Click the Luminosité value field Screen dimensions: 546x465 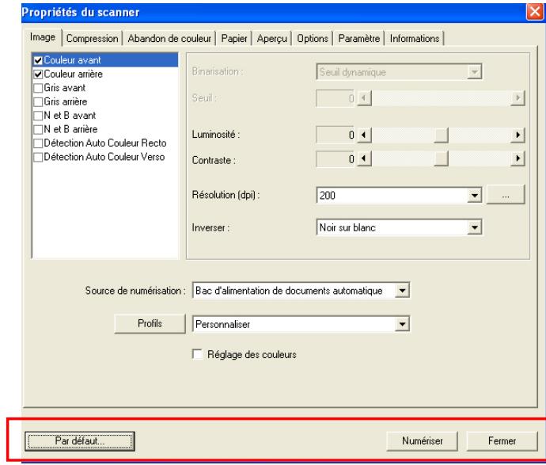point(335,135)
